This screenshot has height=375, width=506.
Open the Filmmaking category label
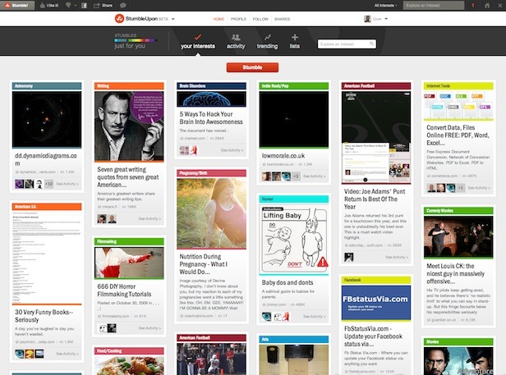(x=129, y=241)
